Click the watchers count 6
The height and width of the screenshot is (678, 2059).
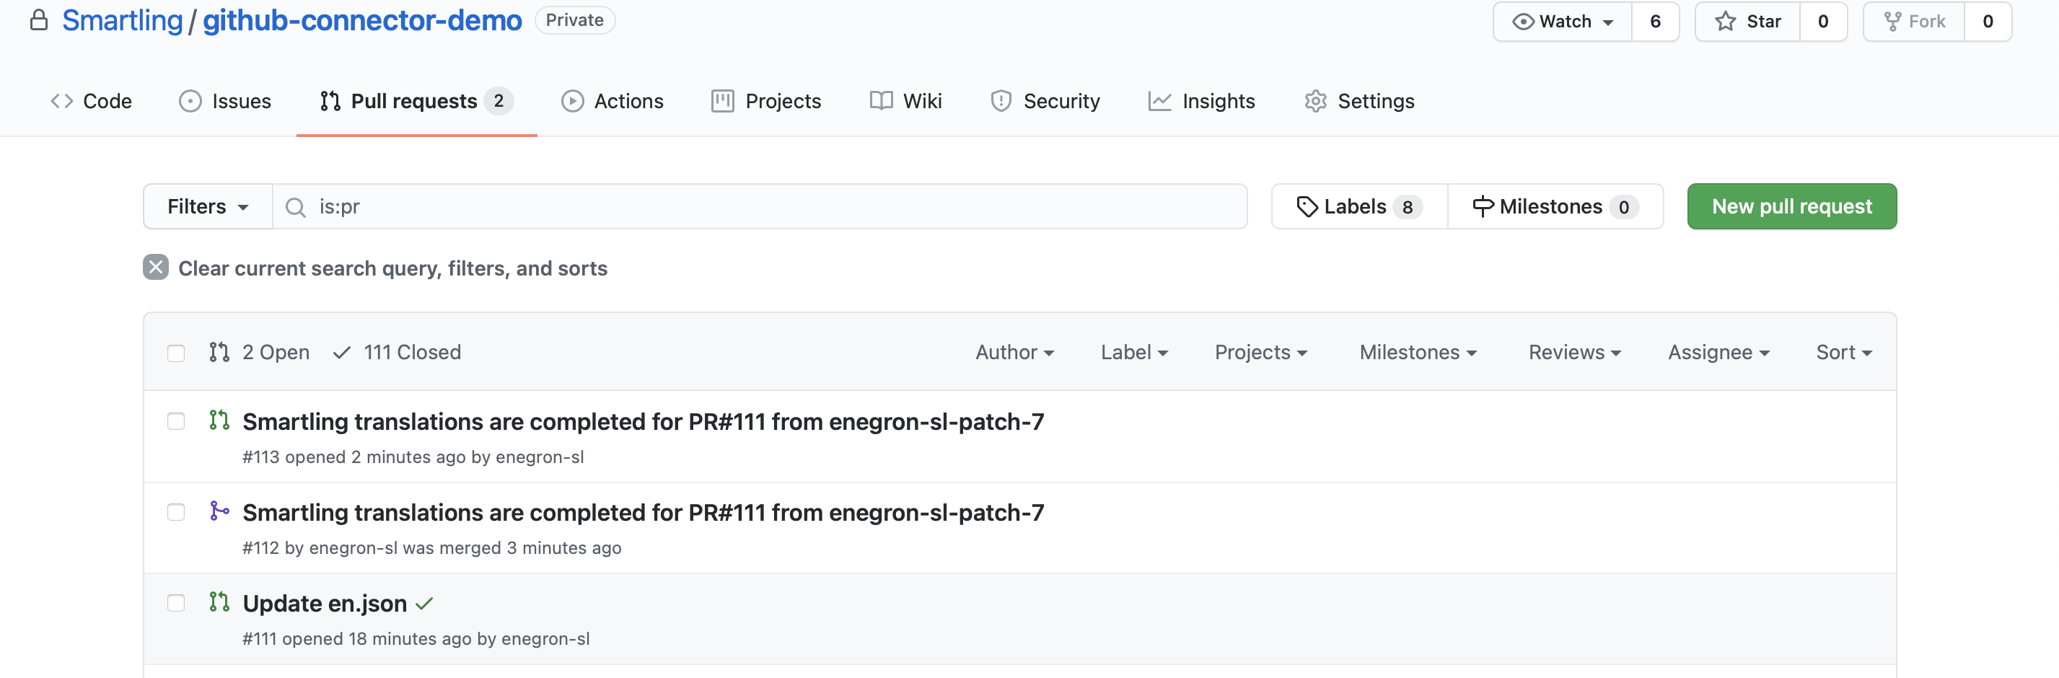pos(1656,22)
